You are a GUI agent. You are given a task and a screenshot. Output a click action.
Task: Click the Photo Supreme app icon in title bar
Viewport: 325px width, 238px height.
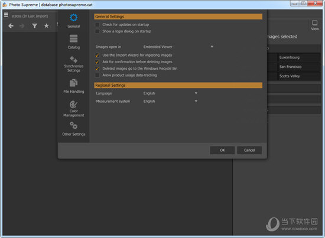click(5, 4)
